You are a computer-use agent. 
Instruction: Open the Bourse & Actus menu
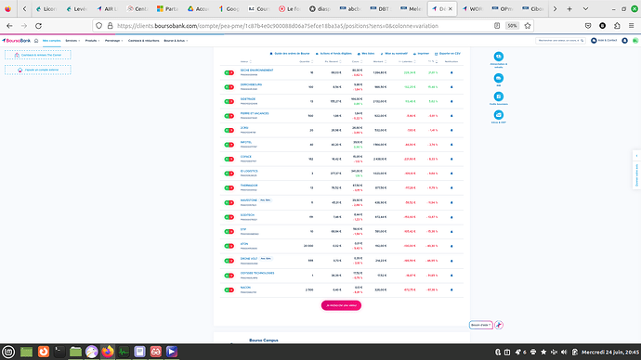click(176, 41)
